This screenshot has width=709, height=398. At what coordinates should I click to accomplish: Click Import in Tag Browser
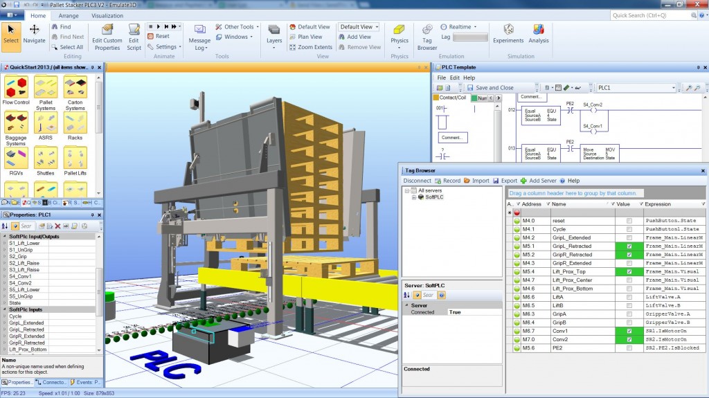coord(476,181)
